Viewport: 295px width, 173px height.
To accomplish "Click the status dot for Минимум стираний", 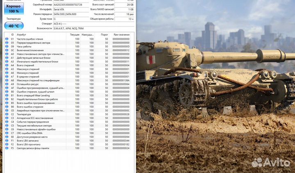I will pyautogui.click(x=7, y=73).
